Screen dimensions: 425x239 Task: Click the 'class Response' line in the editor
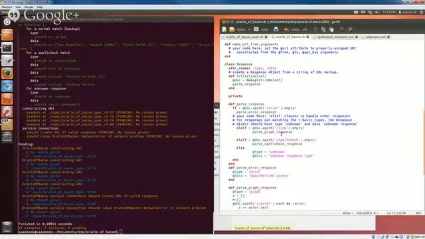coord(238,64)
